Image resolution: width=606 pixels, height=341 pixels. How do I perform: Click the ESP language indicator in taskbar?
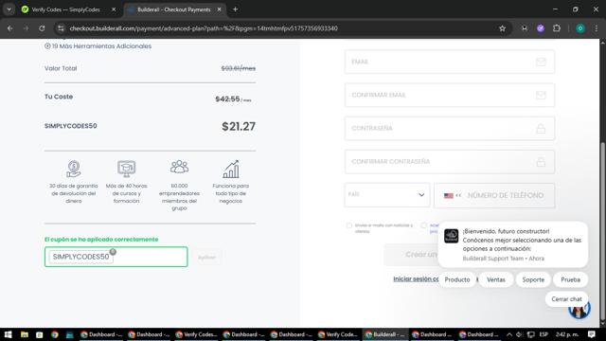[x=544, y=334]
